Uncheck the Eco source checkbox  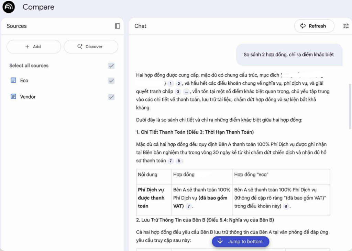point(111,81)
